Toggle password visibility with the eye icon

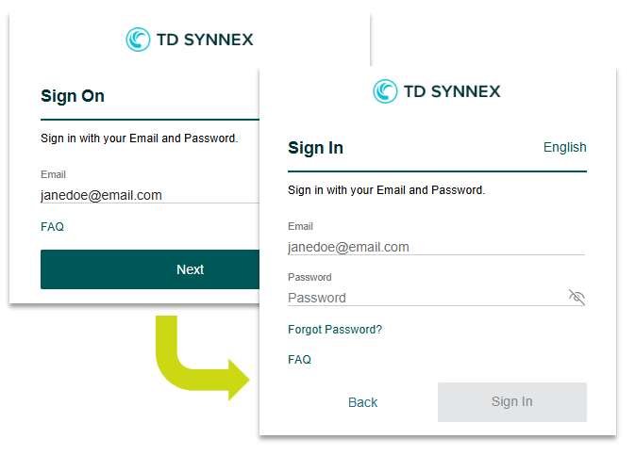[577, 298]
